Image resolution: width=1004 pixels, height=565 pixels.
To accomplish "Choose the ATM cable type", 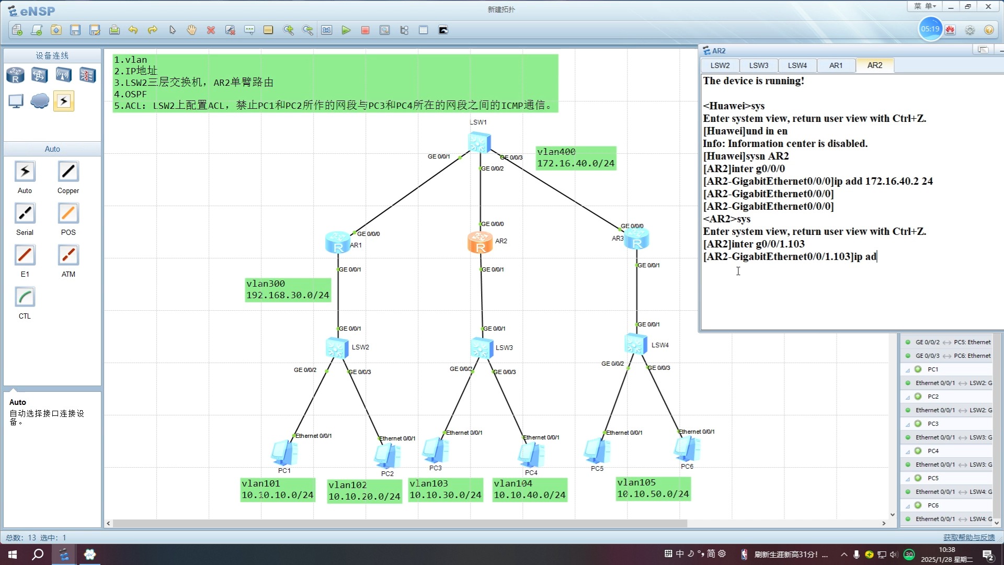I will pos(68,255).
